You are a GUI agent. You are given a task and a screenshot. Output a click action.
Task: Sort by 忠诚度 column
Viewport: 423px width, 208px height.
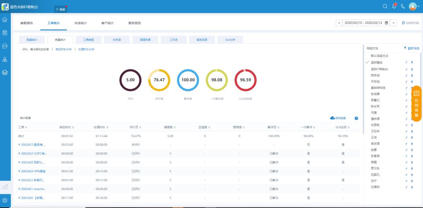point(204,127)
